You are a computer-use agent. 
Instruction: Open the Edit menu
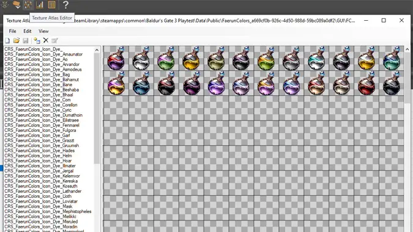(x=28, y=31)
